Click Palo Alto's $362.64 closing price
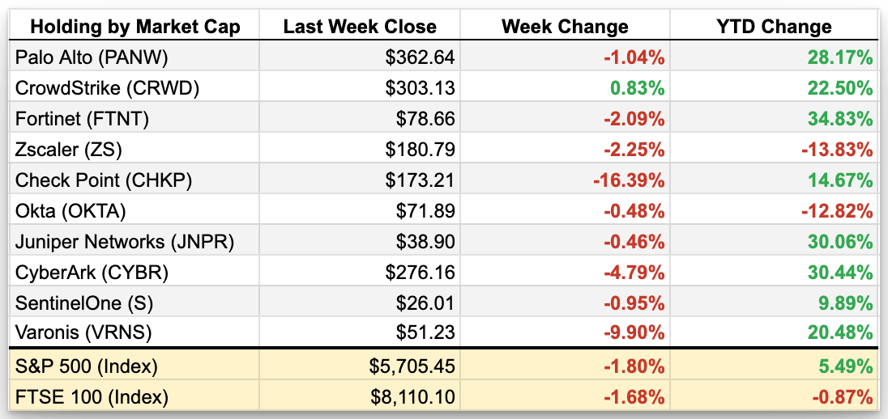 pos(421,57)
